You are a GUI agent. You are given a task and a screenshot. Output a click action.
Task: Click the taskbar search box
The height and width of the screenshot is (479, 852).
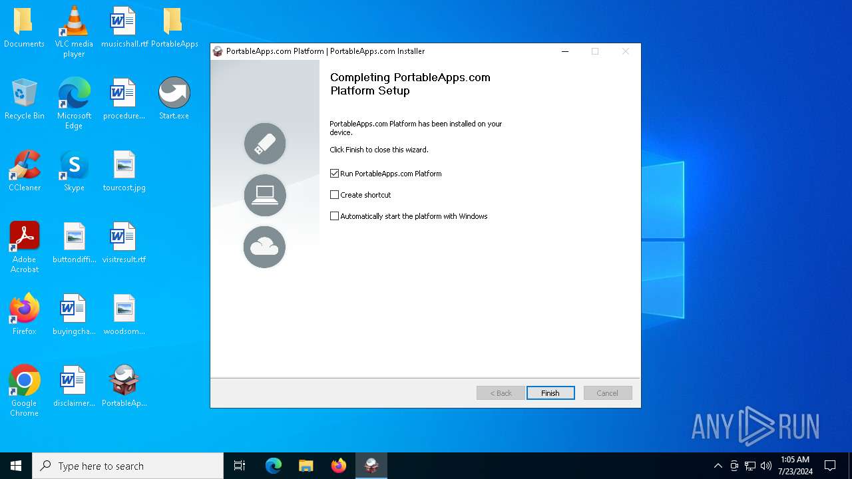pyautogui.click(x=128, y=466)
